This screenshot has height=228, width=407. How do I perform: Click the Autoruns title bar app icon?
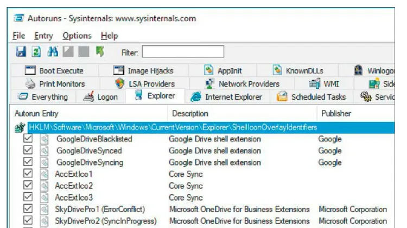click(x=19, y=18)
